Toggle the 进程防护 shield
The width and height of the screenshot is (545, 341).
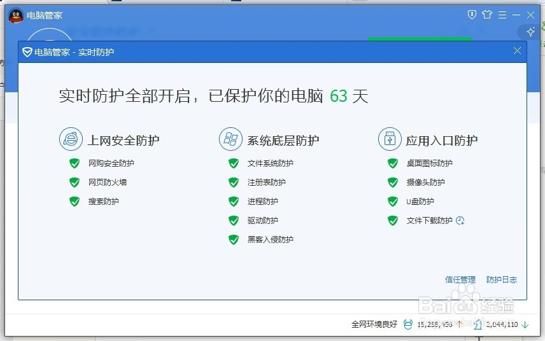pos(234,202)
